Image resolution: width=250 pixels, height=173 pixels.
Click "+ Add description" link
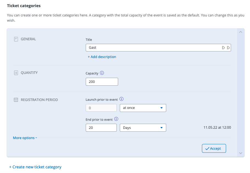pyautogui.click(x=102, y=57)
